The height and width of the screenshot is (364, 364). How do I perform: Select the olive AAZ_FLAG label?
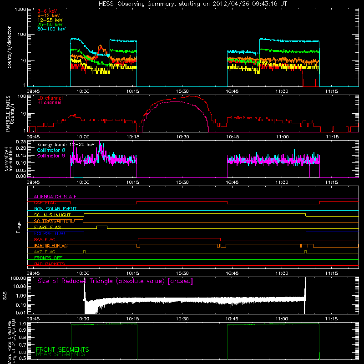click(x=45, y=252)
